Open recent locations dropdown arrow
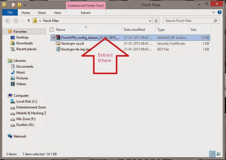 22,21
